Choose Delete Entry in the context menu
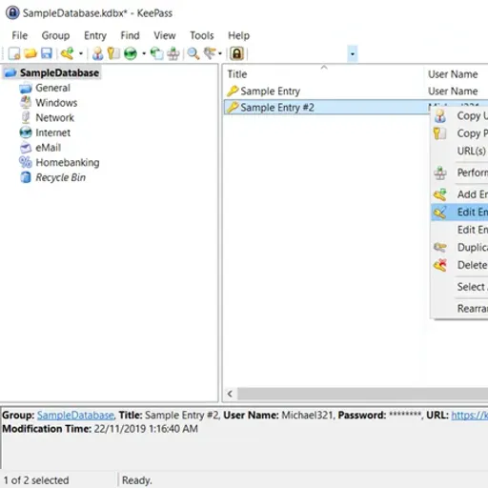The height and width of the screenshot is (488, 488). [x=460, y=265]
